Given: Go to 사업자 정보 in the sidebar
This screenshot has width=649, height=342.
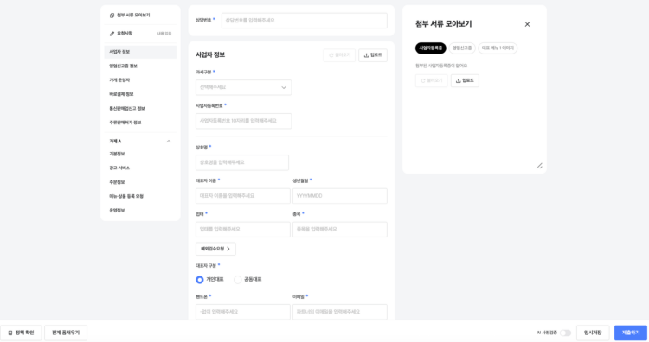Looking at the screenshot, I should [140, 52].
